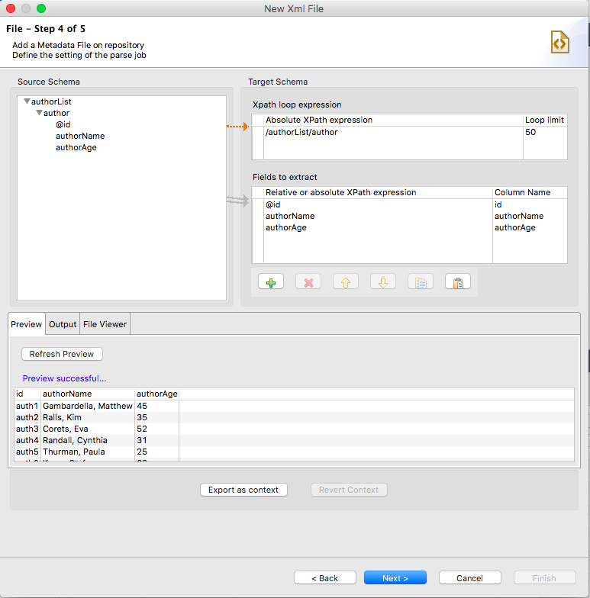Image resolution: width=590 pixels, height=598 pixels.
Task: Cancel the New Xml File wizard
Action: [x=470, y=578]
